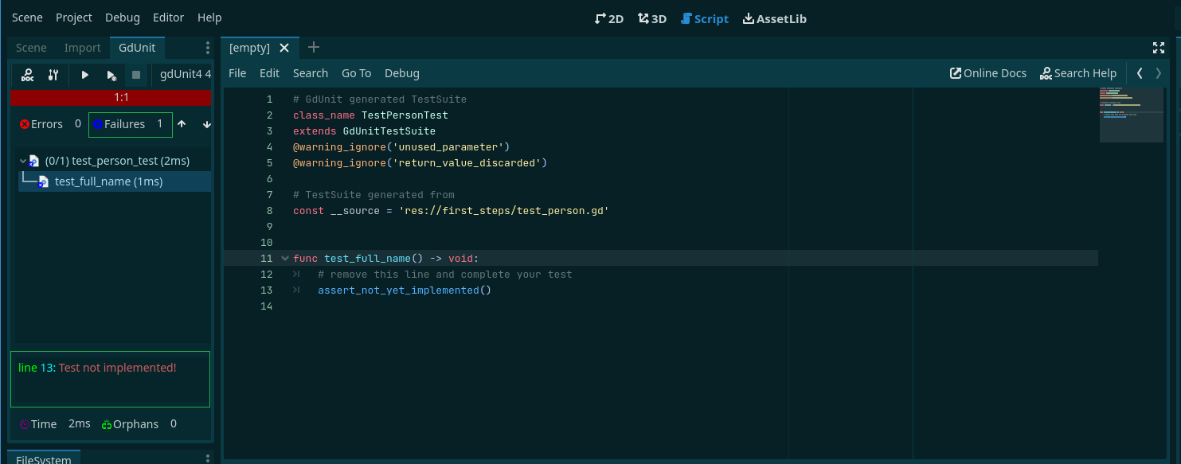1181x464 pixels.
Task: Toggle distraction-free mode with the expand icon
Action: point(1159,48)
